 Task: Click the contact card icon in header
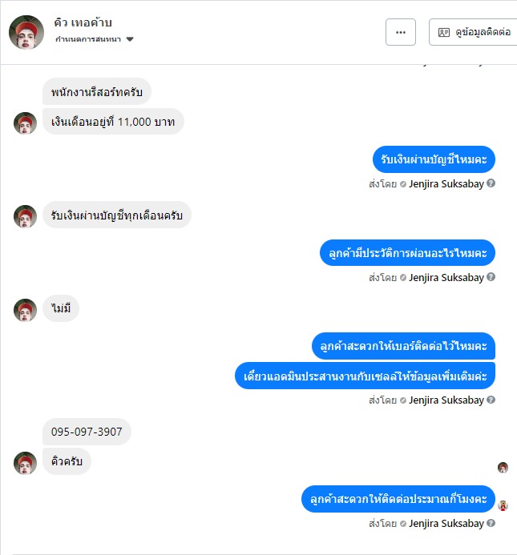click(x=443, y=33)
